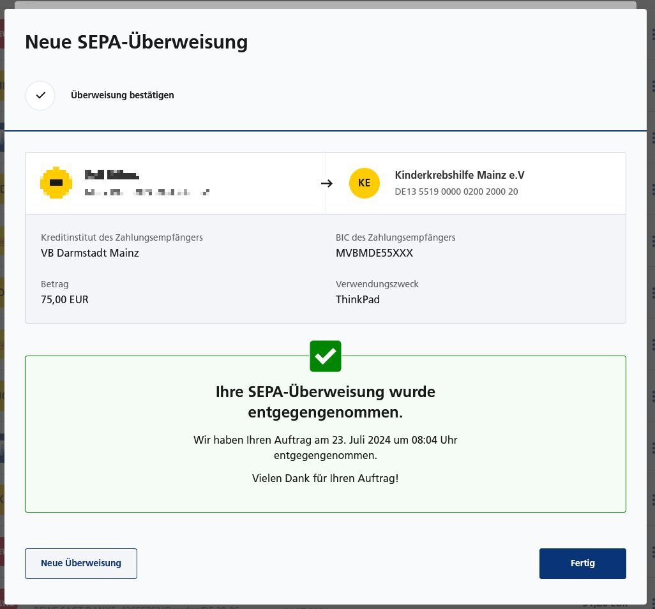Click the amount 75,00 EUR
655x609 pixels.
click(x=64, y=299)
